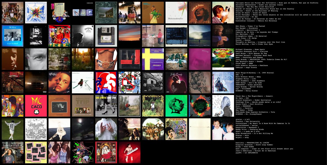The width and height of the screenshot is (327, 165).
Task: Open the Esbjörn Svensson Trio face cover
Action: tap(36, 59)
